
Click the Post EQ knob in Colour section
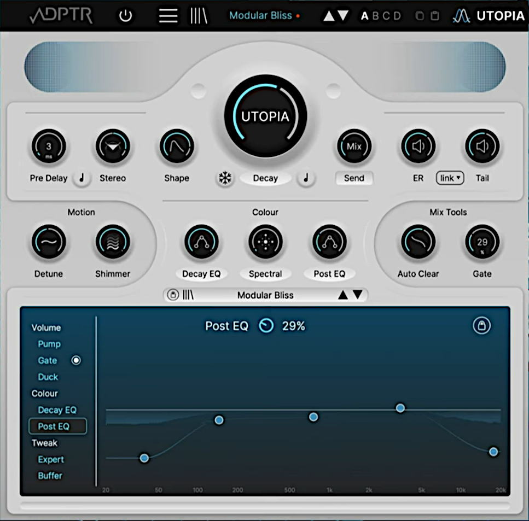click(330, 242)
